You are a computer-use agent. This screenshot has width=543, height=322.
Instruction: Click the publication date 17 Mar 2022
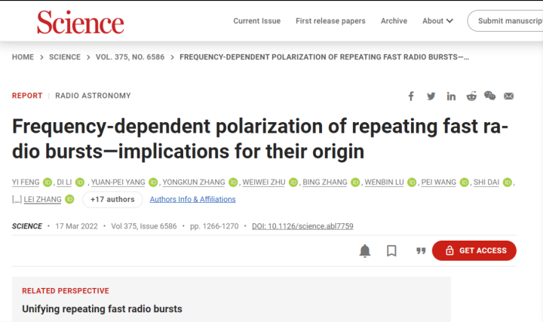76,226
